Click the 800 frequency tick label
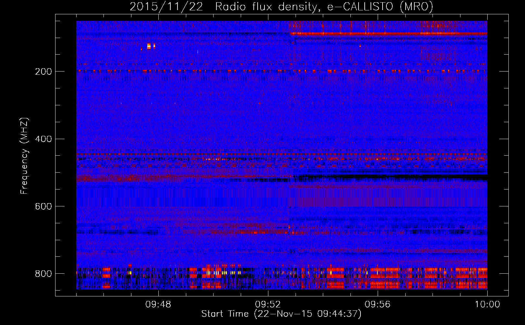 [x=43, y=274]
